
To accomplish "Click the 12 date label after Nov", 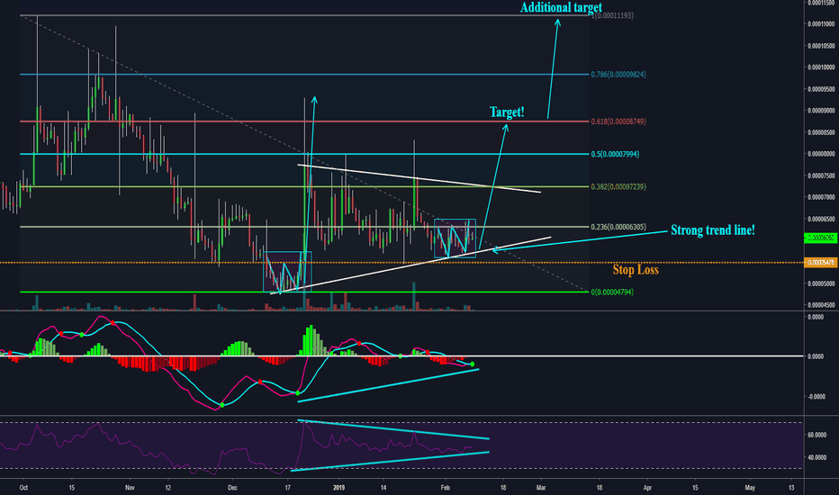I will [168, 488].
